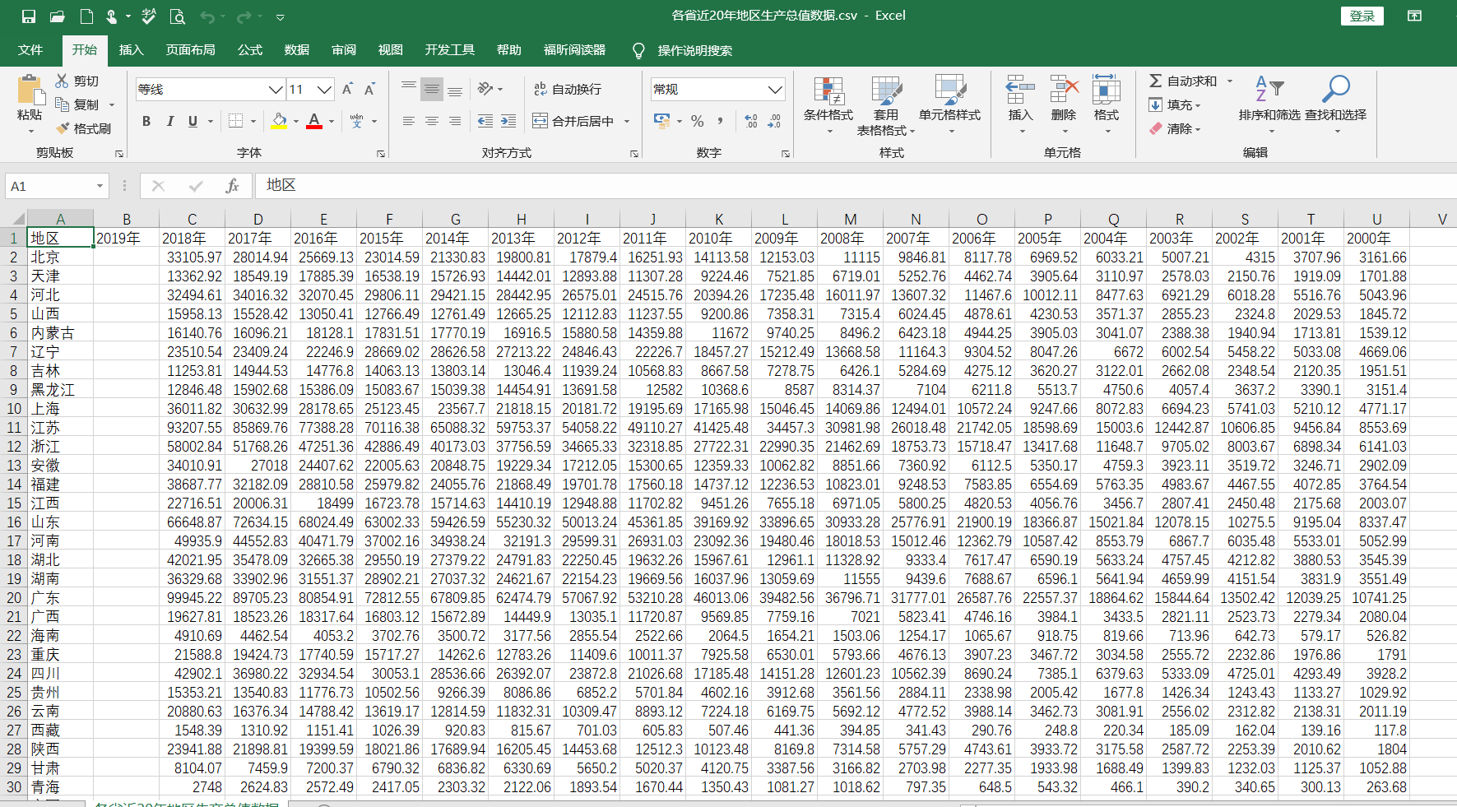Activate the 格式刷 (Format Painter) tool
This screenshot has width=1457, height=807.
86,128
